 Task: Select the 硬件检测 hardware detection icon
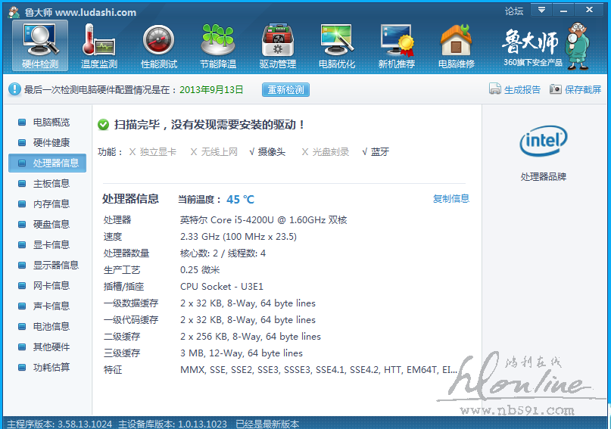click(x=40, y=45)
